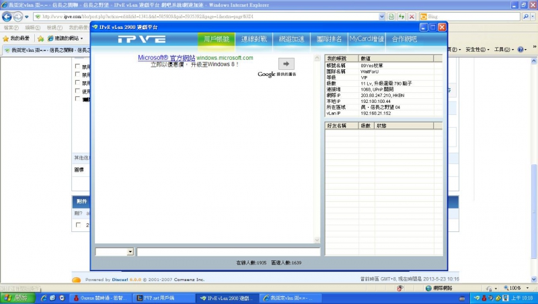Open the search provider dropdown arrow
Screen dimensions: 538x304
[533, 16]
